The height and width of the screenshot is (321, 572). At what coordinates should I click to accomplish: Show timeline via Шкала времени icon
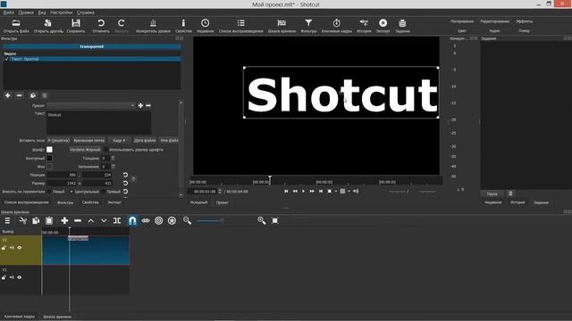click(282, 23)
